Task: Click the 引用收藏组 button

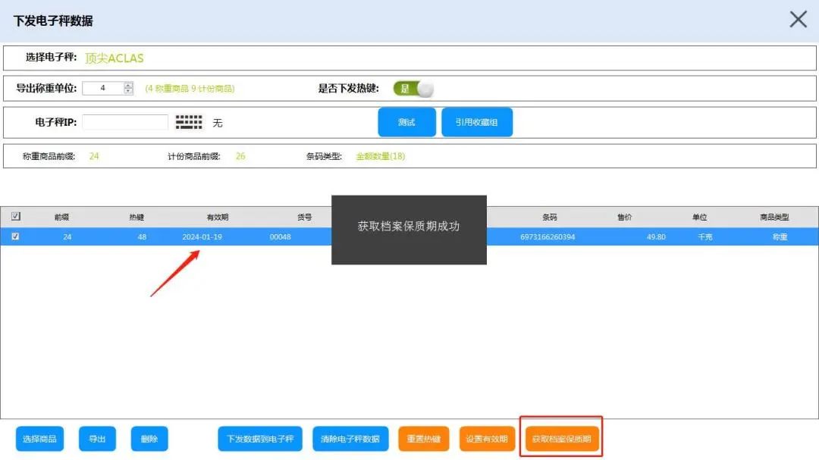Action: coord(477,122)
